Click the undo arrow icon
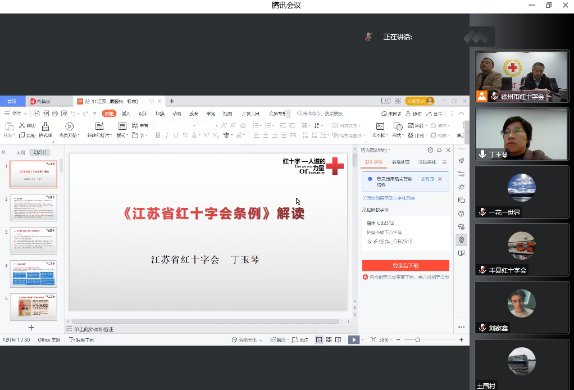The width and height of the screenshot is (574, 390). 73,114
